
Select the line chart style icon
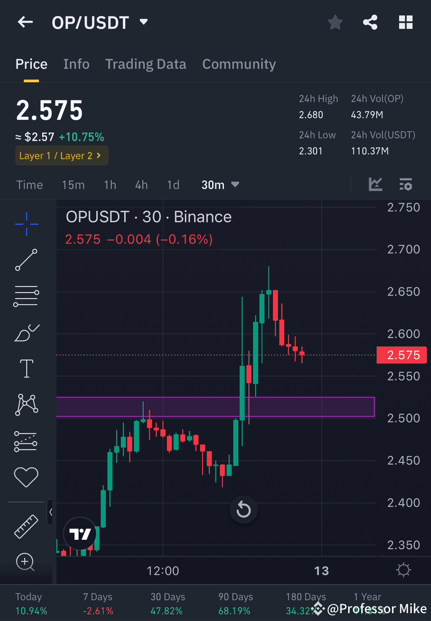[x=375, y=184]
